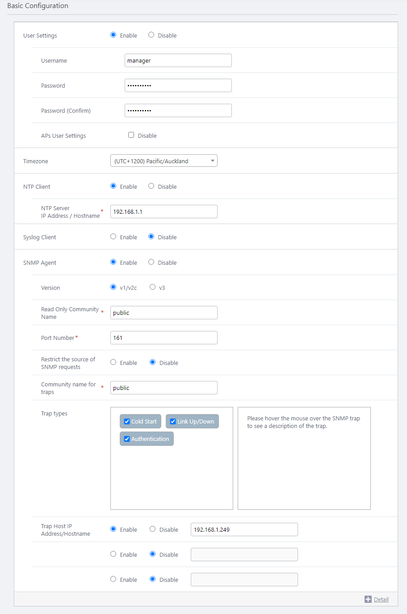
Task: Enable the second Trap Host entry
Action: pos(113,554)
